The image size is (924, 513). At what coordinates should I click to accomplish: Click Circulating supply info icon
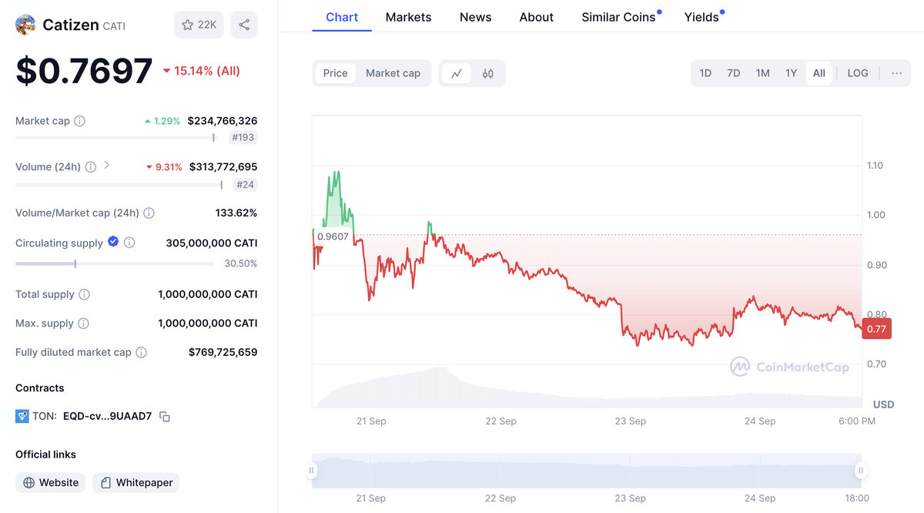(x=129, y=243)
